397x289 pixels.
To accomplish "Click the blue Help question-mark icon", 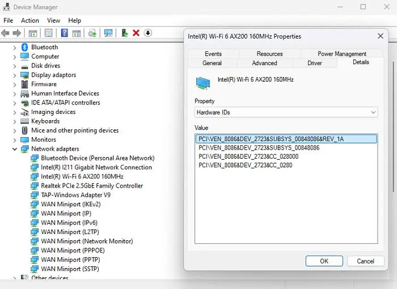I will pos(65,33).
